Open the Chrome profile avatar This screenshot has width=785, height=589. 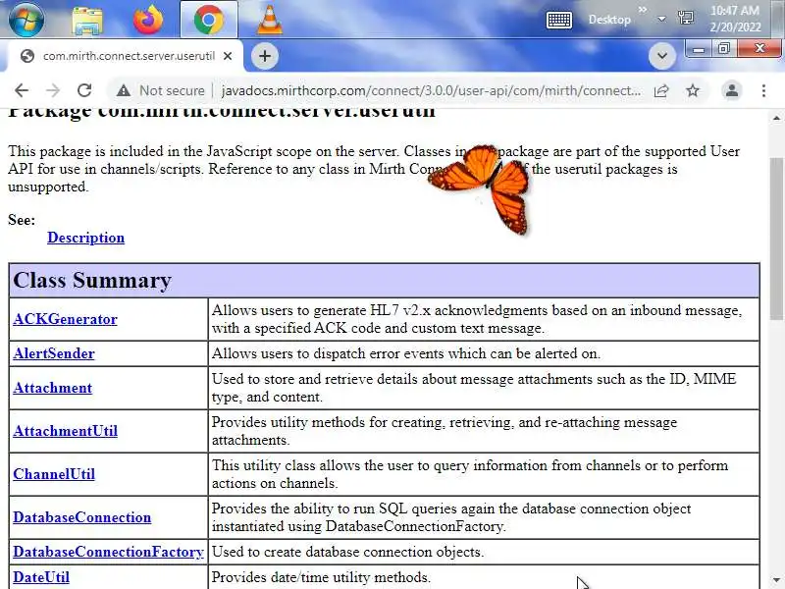731,90
